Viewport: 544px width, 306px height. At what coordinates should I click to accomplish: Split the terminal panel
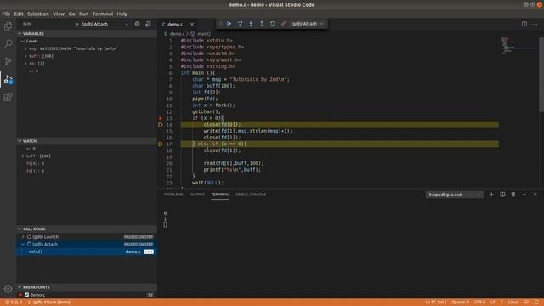point(502,195)
